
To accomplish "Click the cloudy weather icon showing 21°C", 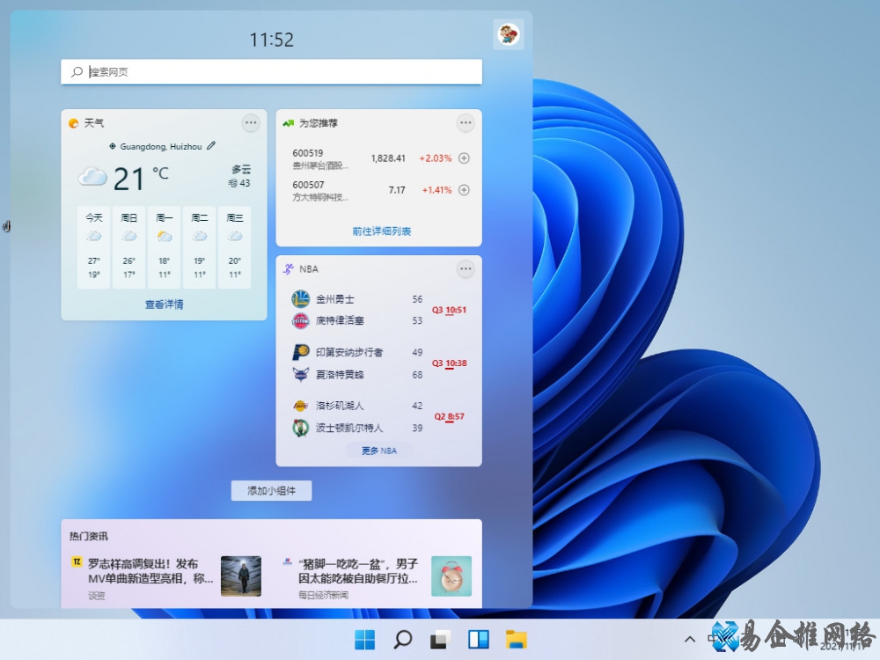I will (x=93, y=176).
